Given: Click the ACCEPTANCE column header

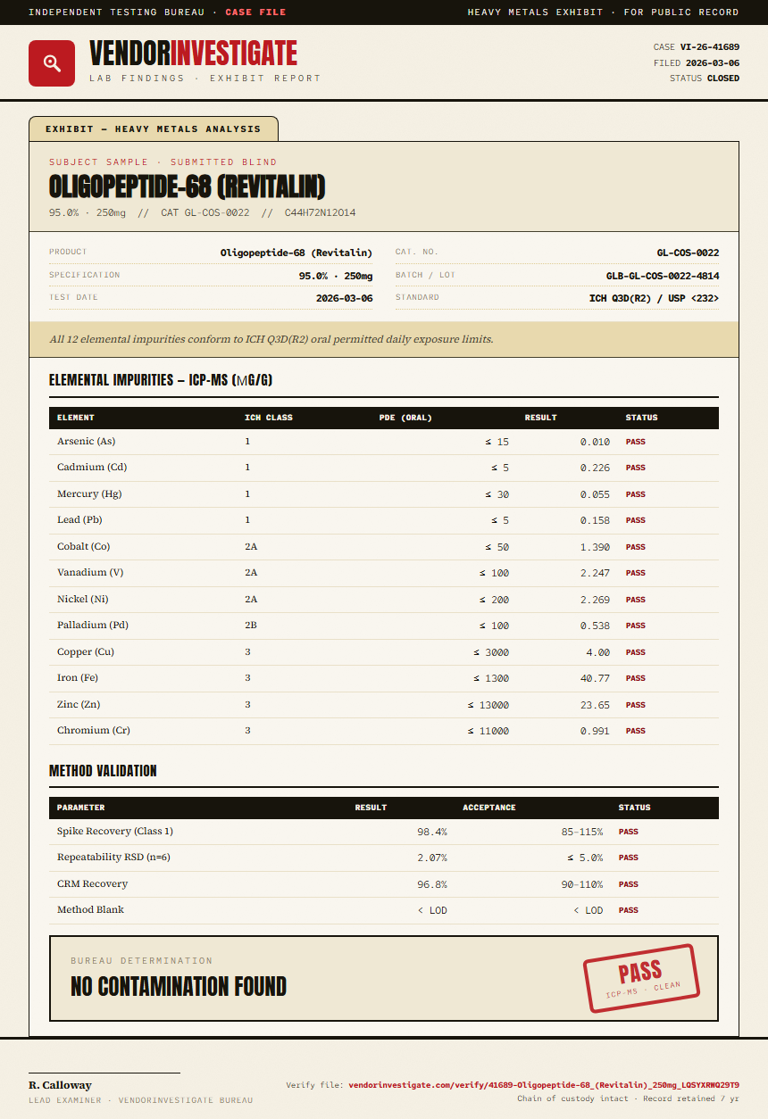Looking at the screenshot, I should (489, 808).
